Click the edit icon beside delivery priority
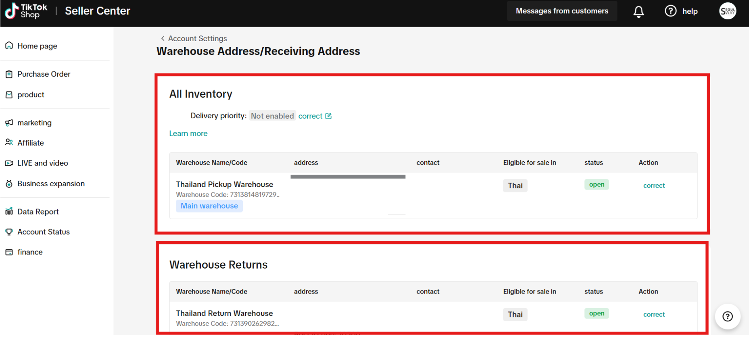 [x=328, y=116]
